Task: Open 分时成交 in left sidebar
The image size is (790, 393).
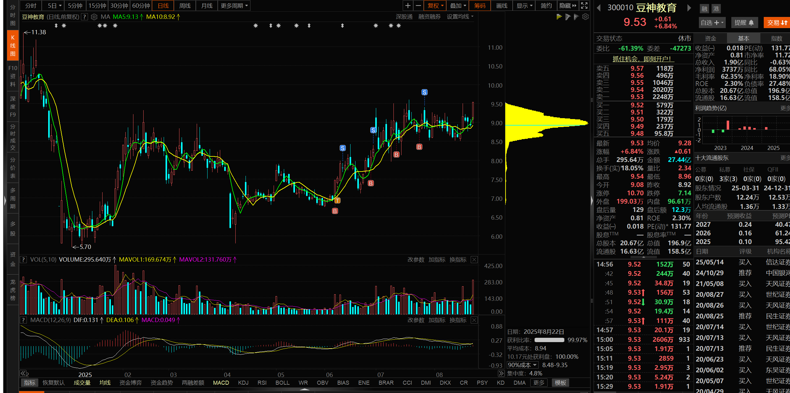Action: click(x=13, y=137)
